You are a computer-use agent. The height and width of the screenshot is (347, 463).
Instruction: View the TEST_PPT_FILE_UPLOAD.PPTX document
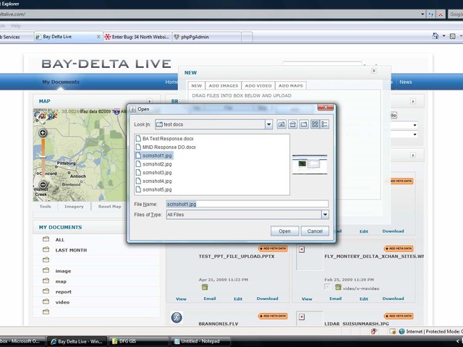click(x=181, y=299)
